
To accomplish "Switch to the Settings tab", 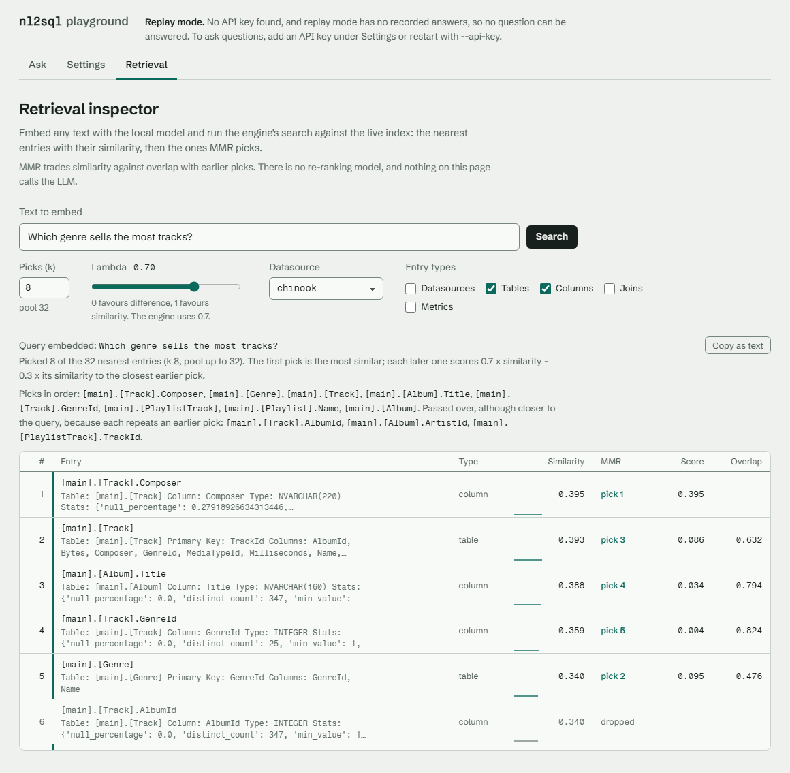I will 86,65.
